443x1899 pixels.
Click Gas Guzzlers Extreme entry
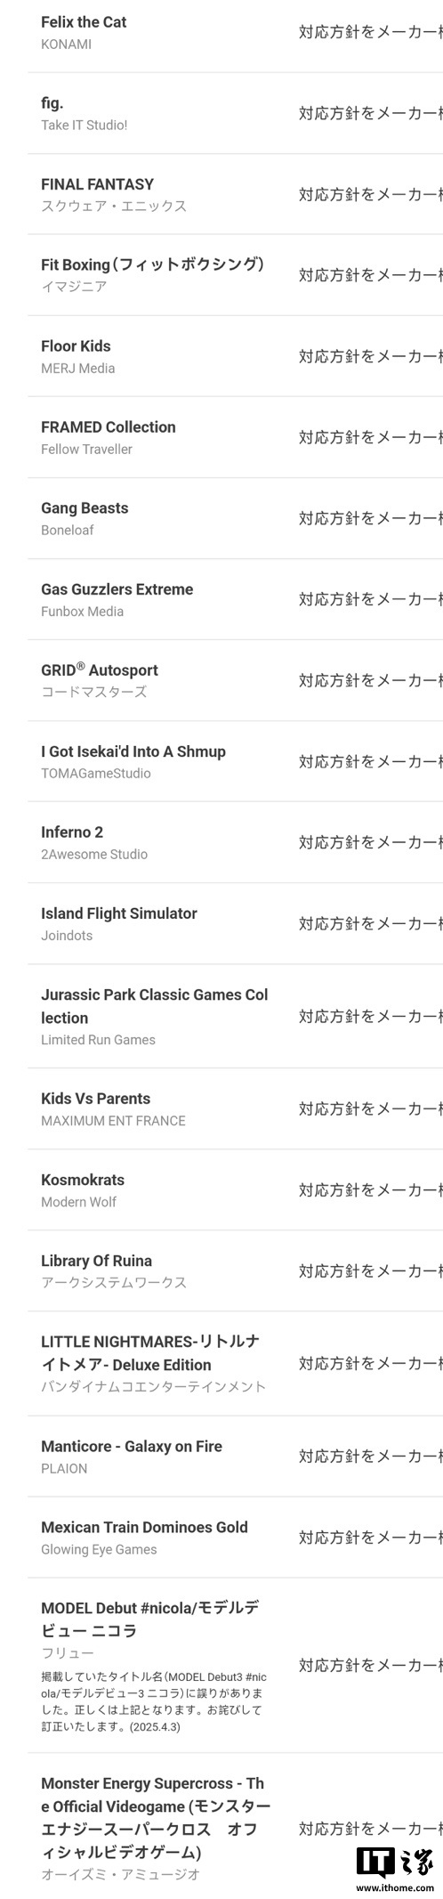(235, 599)
